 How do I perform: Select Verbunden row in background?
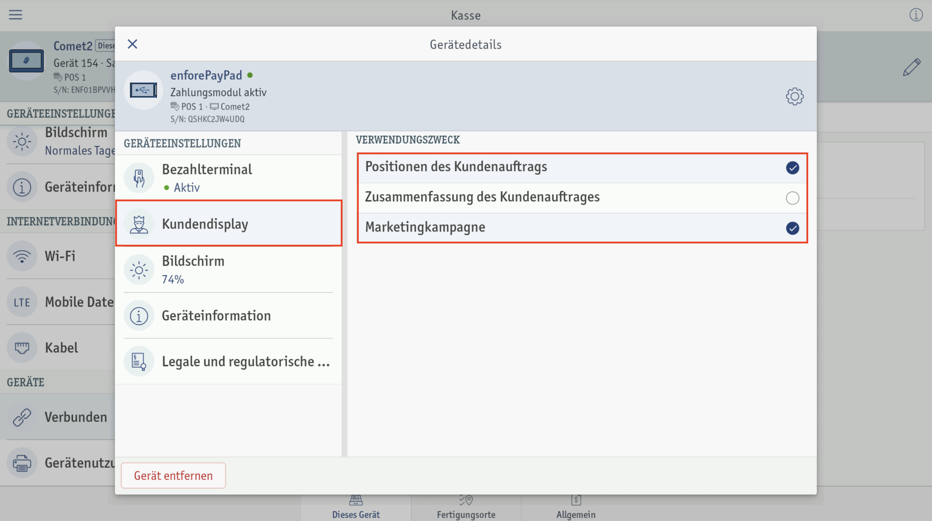click(58, 417)
